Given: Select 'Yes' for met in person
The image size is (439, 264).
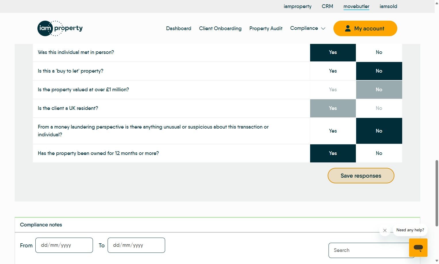Looking at the screenshot, I should 333,52.
